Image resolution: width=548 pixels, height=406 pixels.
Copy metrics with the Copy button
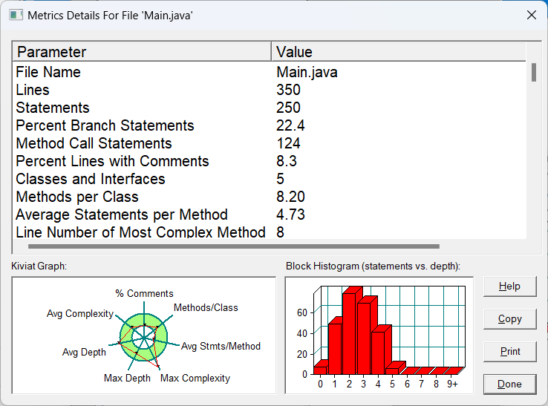point(509,319)
